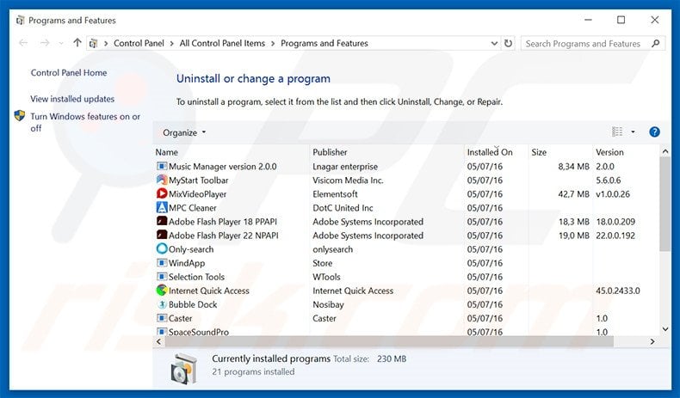Screen dimensions: 680x398
Task: Click the Forward arrow navigation icon
Action: [x=45, y=43]
